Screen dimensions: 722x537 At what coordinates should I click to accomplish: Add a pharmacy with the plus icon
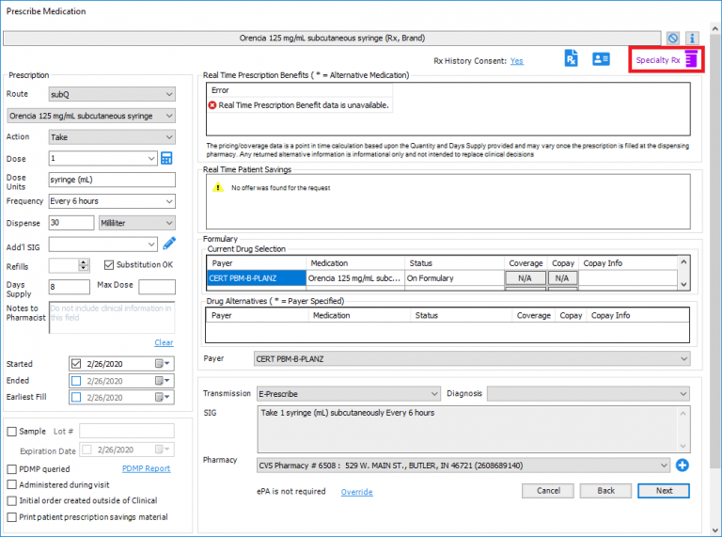(x=683, y=465)
